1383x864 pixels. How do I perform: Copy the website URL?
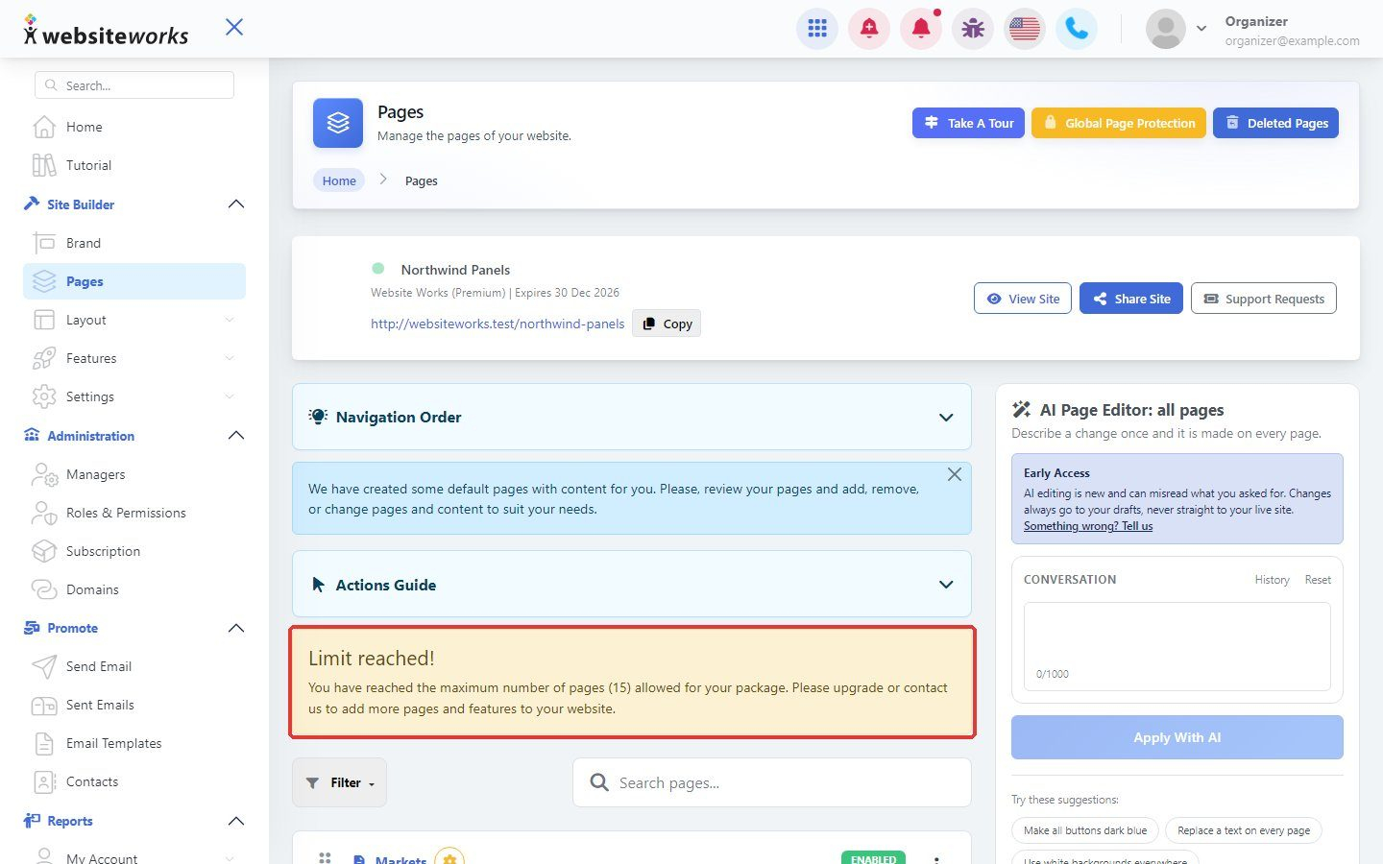pos(667,324)
